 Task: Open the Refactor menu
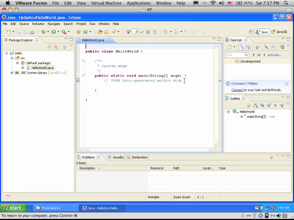(38, 24)
